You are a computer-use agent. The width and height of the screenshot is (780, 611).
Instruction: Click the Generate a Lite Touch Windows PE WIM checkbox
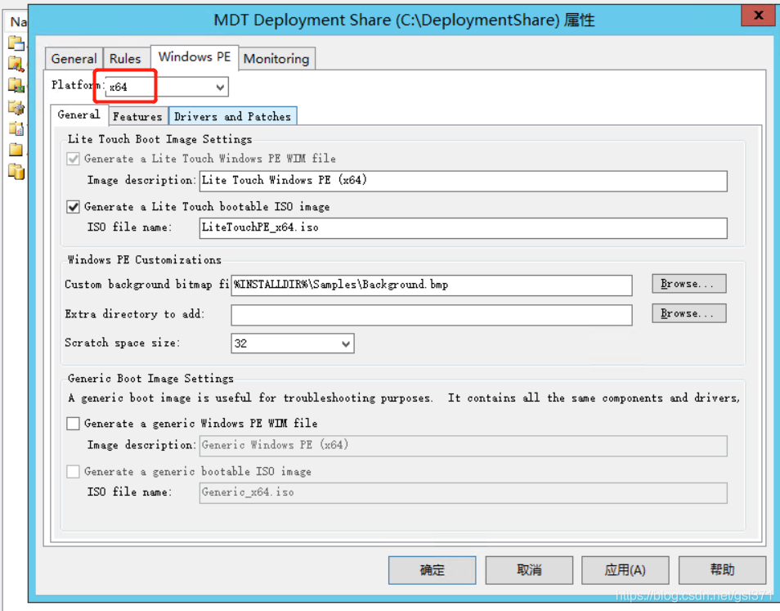pos(73,159)
